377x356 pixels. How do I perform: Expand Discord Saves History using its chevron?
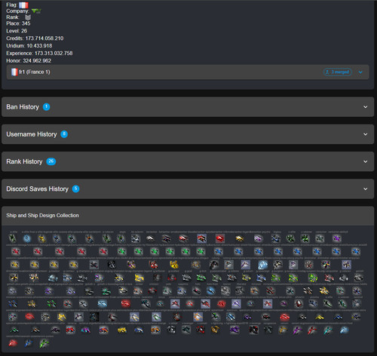tap(366, 189)
